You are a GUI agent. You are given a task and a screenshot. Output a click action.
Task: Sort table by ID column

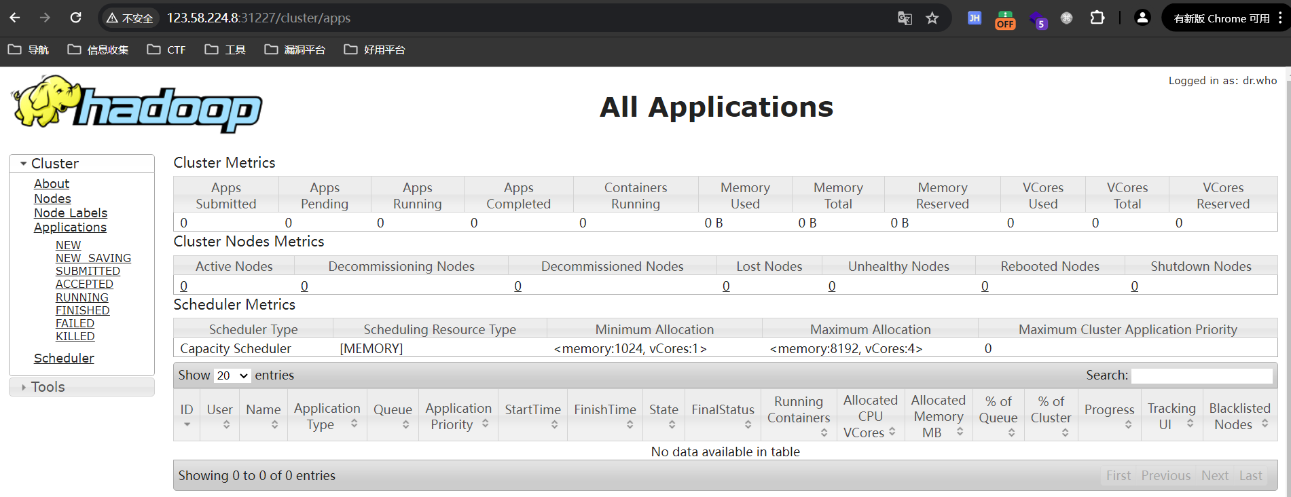[187, 415]
